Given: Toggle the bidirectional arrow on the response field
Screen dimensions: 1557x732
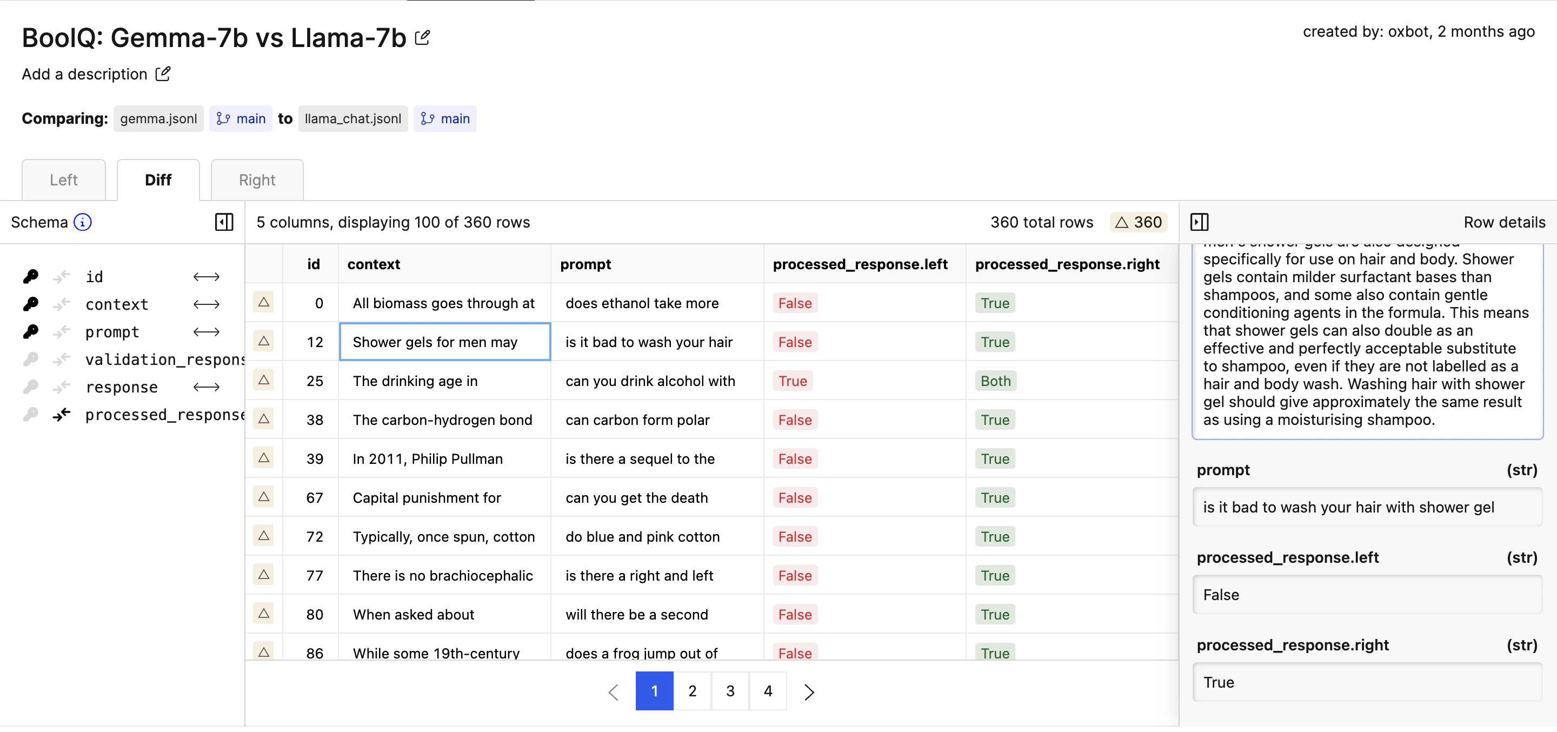Looking at the screenshot, I should click(206, 388).
